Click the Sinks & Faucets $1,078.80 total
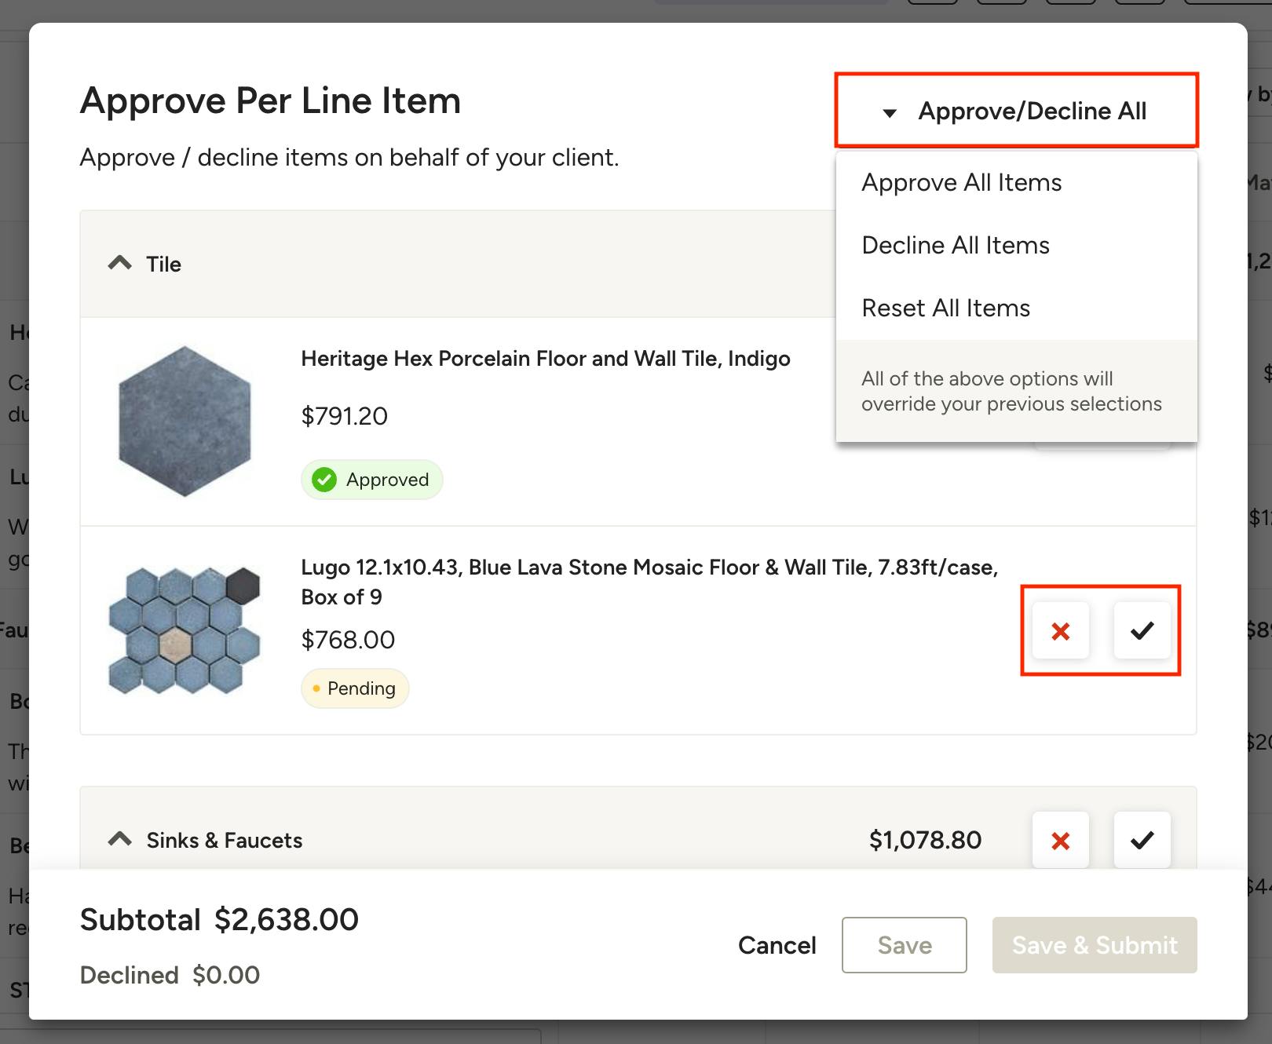 [924, 840]
